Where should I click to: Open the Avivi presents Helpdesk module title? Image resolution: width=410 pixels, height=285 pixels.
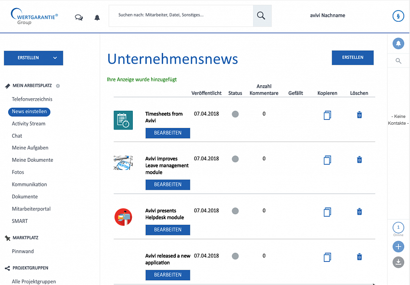click(165, 214)
